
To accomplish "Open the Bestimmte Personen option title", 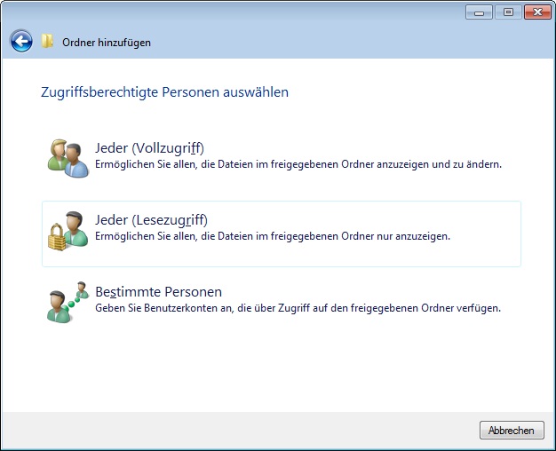I will [x=158, y=292].
